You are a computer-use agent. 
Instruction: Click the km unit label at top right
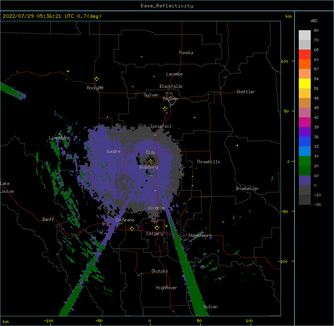tap(288, 16)
